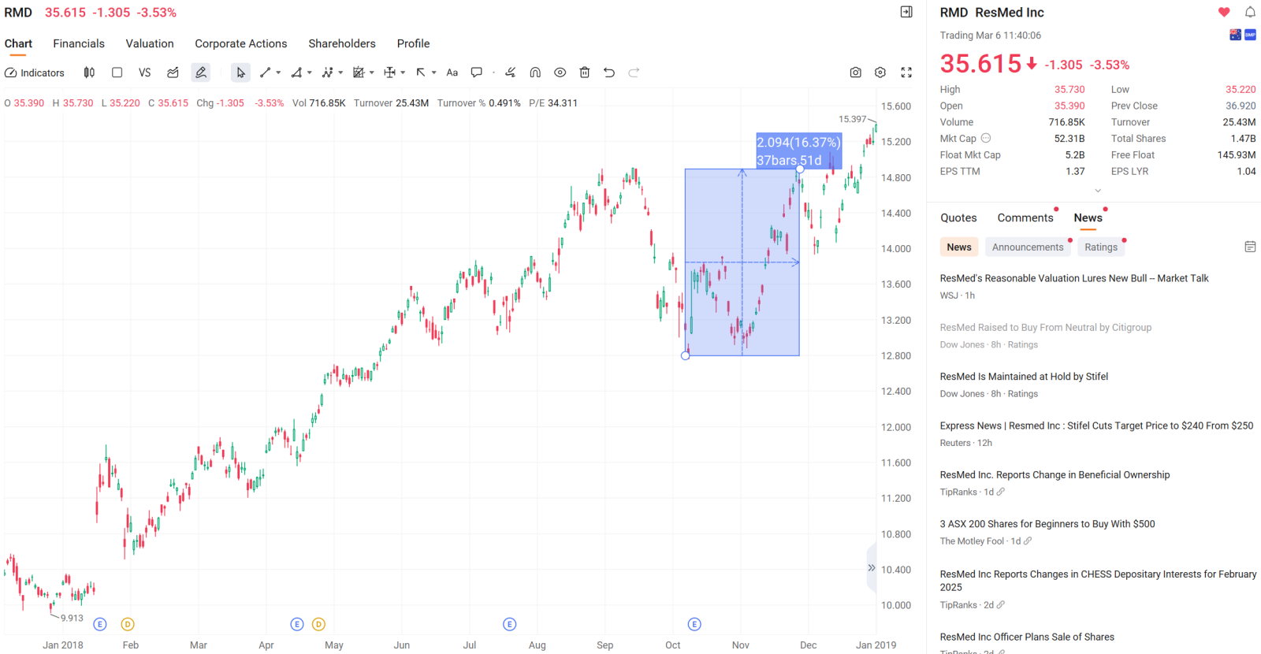Select the Fibonacci grid drawing tool
This screenshot has height=654, width=1261.
(359, 72)
